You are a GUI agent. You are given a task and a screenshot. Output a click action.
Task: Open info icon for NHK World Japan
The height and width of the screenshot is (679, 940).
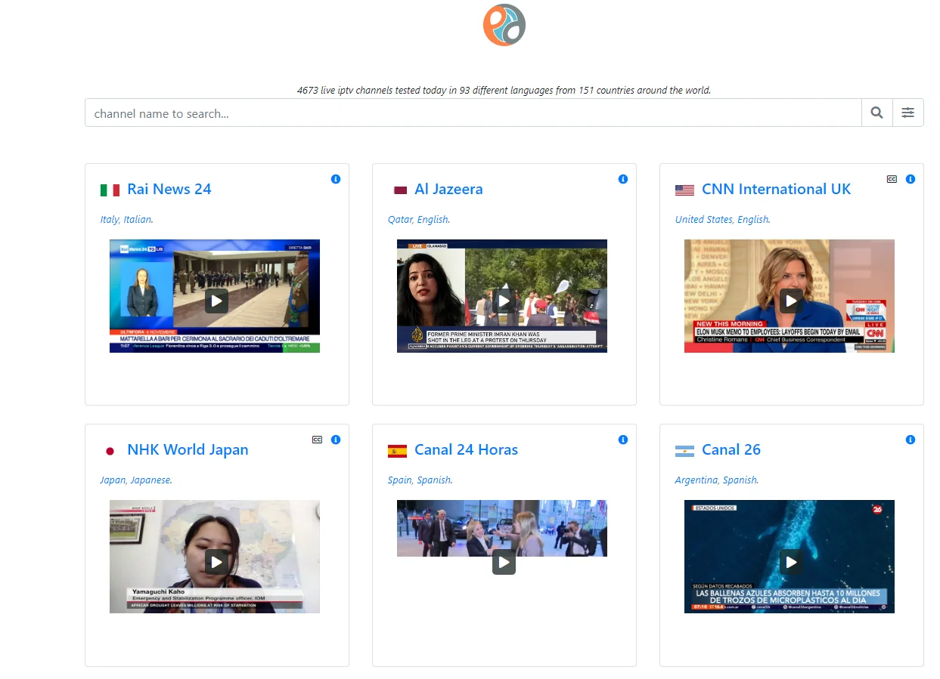pos(336,440)
